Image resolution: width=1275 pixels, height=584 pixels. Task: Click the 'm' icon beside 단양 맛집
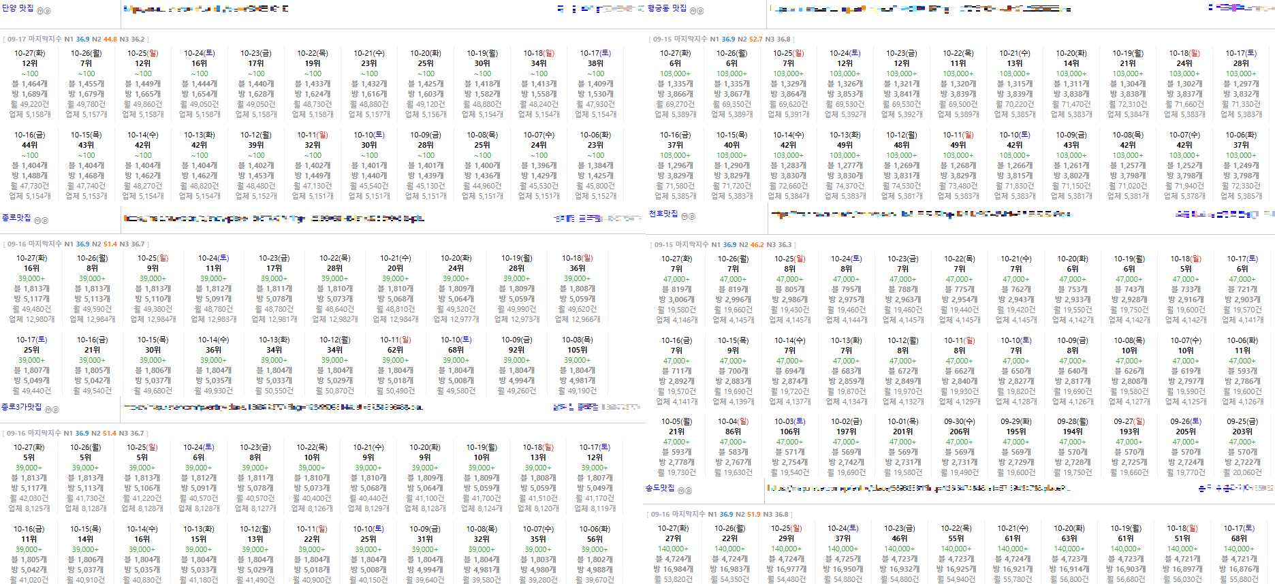point(40,11)
